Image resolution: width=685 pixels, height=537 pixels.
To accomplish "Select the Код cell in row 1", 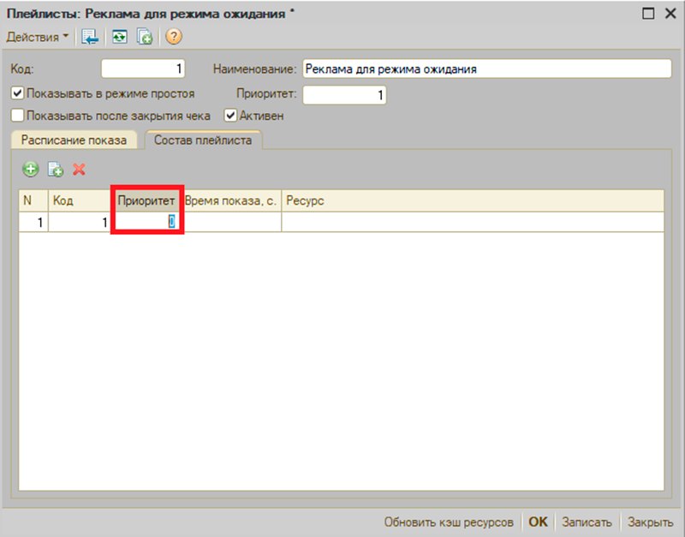I will [79, 223].
